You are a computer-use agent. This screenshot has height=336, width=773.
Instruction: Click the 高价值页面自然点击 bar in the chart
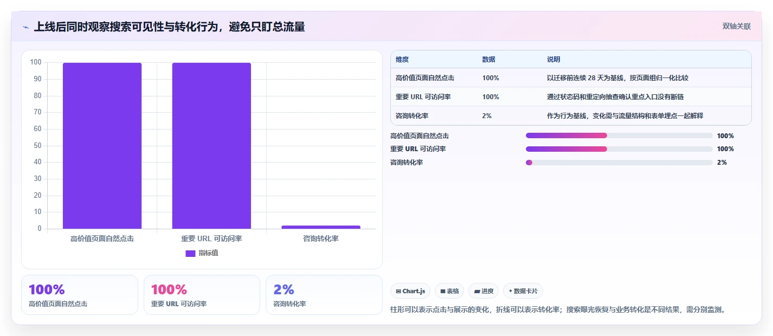click(102, 146)
